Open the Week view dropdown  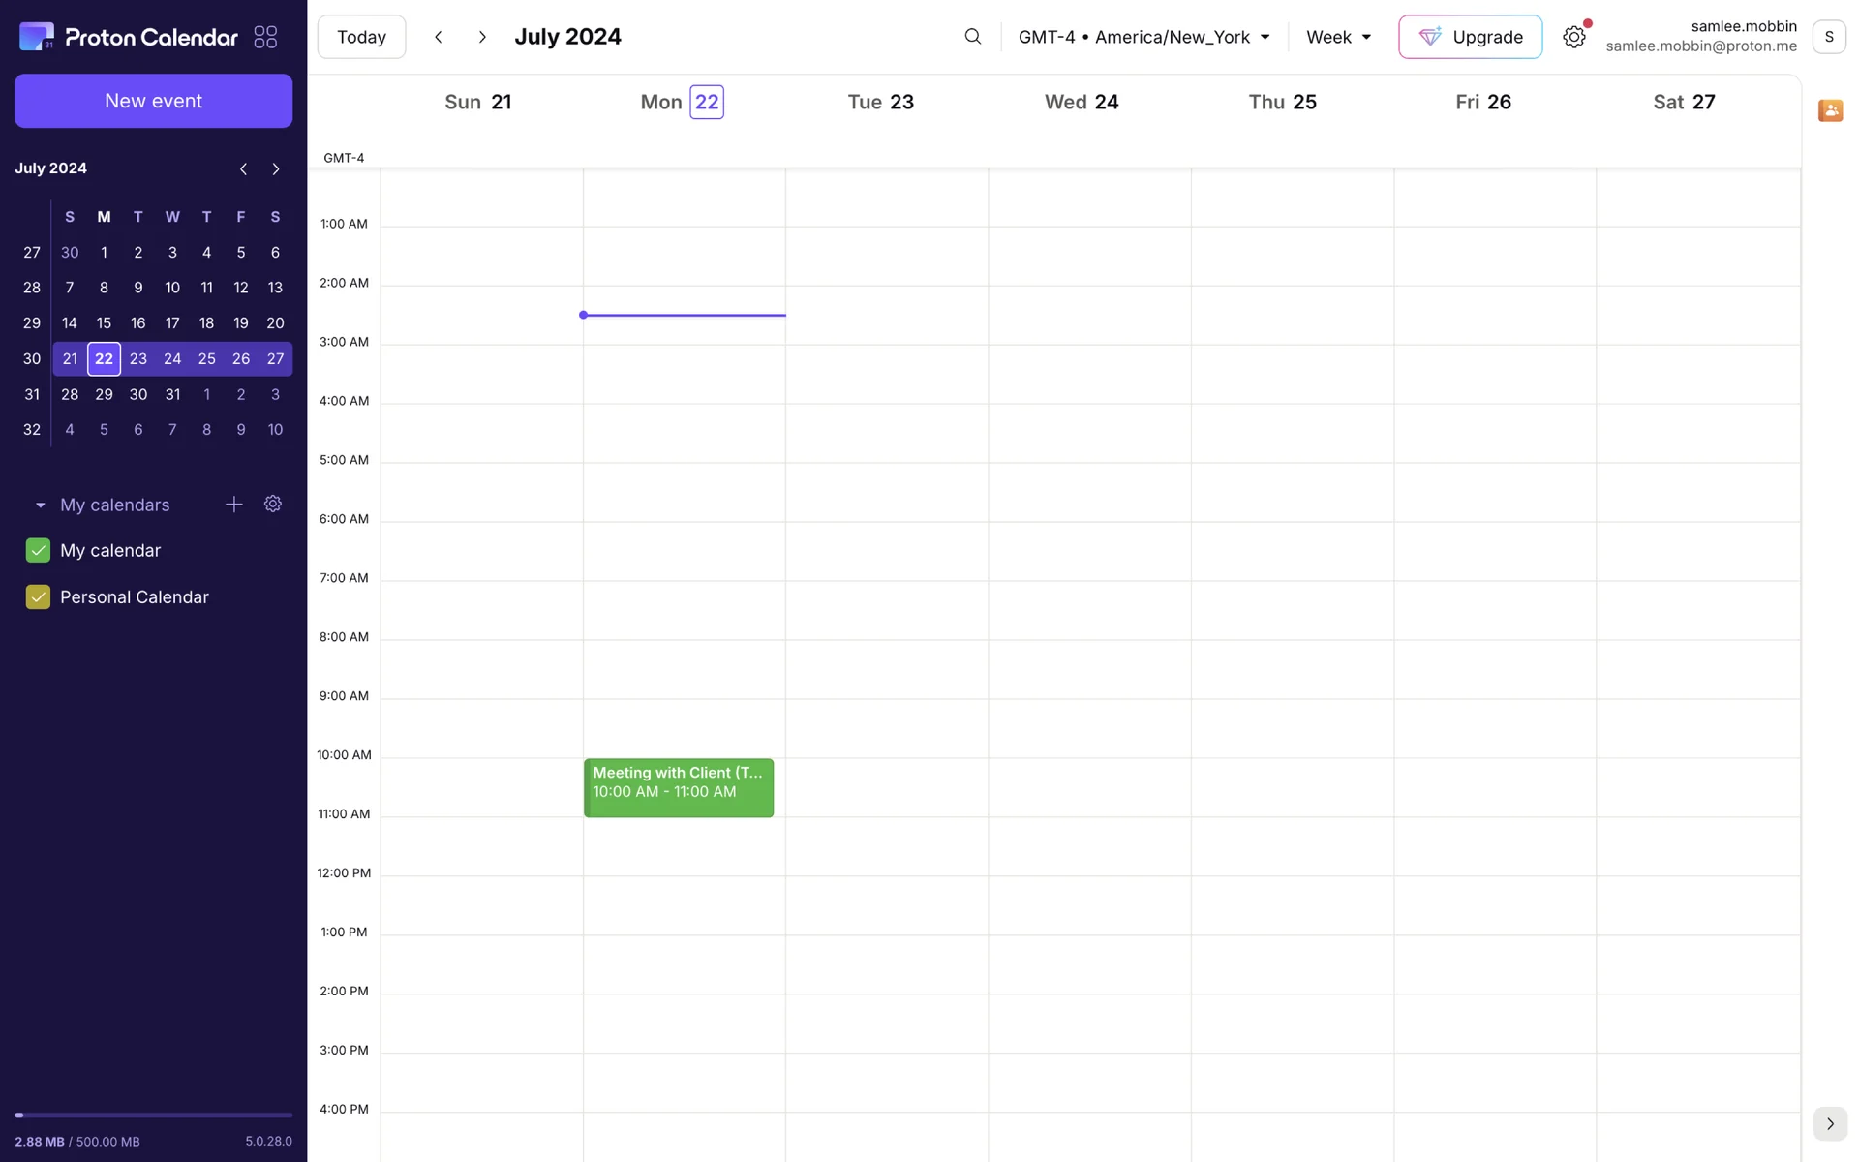1338,37
